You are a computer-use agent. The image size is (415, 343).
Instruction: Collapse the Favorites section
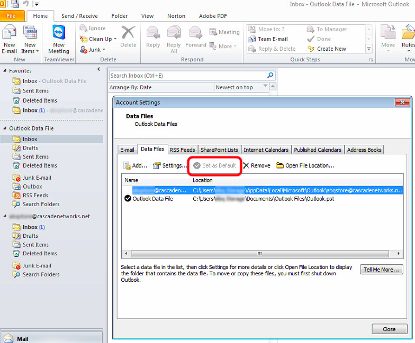[5, 71]
